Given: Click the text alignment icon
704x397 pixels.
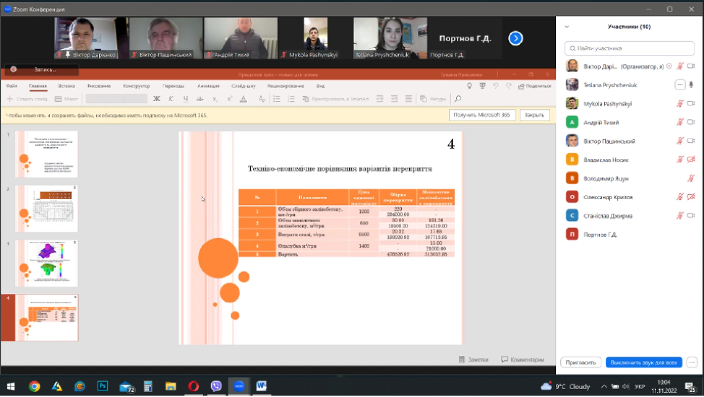Looking at the screenshot, I should tap(408, 99).
